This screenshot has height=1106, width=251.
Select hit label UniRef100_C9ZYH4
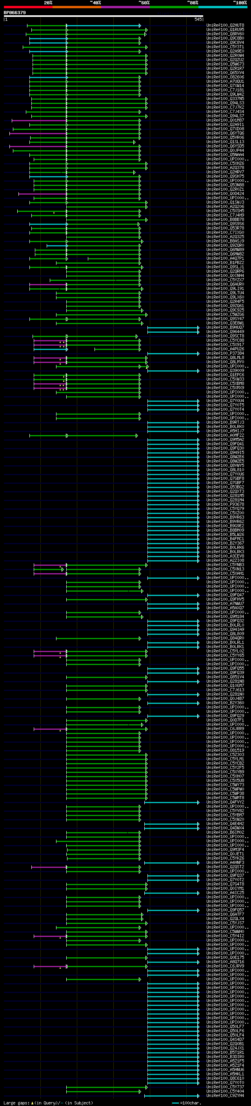tap(225, 1096)
